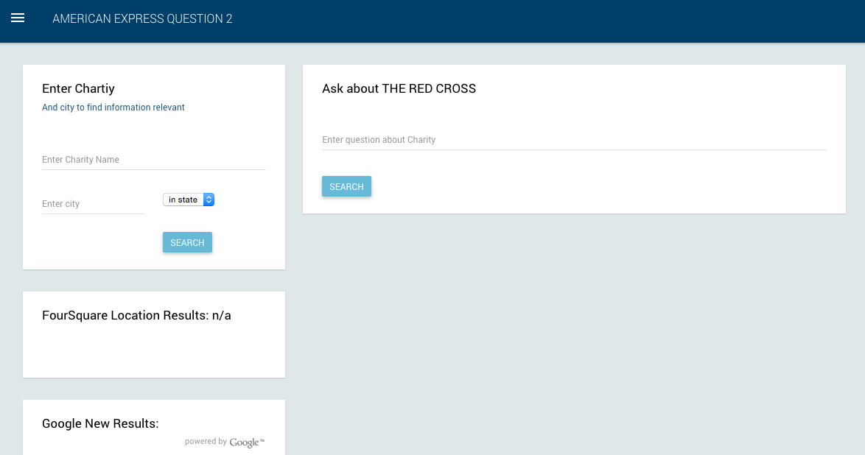
Task: Open the in state dropdown
Action: (189, 200)
